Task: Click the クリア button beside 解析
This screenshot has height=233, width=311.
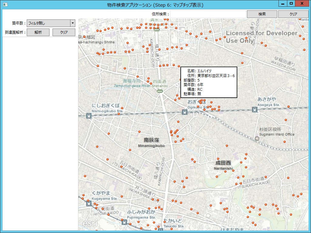Action: click(x=64, y=32)
